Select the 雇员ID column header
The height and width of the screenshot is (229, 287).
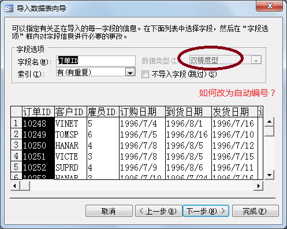103,112
